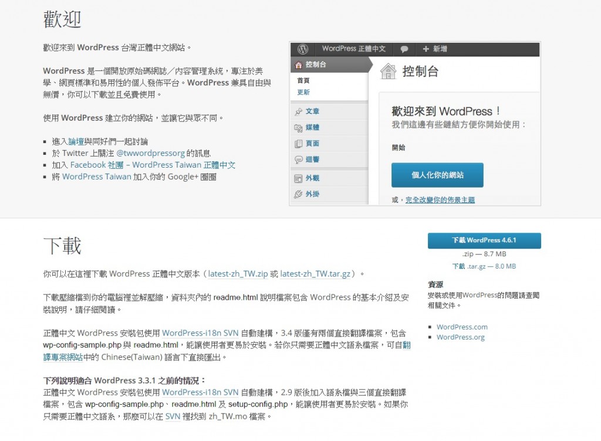601x441 pixels.
Task: Download the .tar.gz 8.0 MB version
Action: [484, 266]
